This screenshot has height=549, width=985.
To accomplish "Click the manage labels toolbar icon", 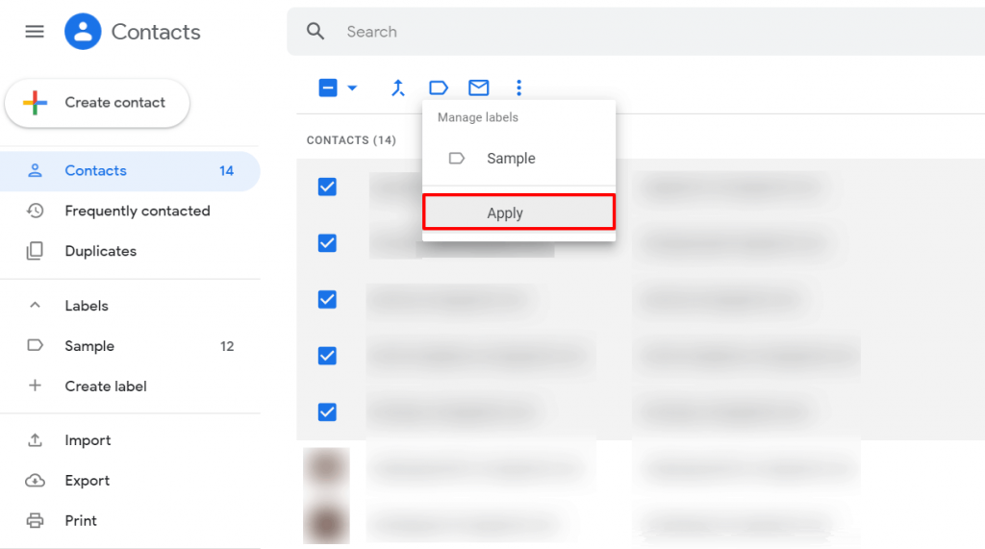I will tap(439, 88).
